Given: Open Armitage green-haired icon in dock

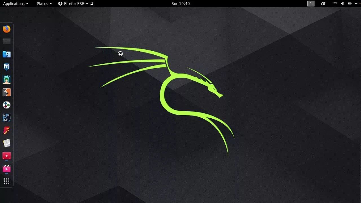Looking at the screenshot, I should (6, 80).
